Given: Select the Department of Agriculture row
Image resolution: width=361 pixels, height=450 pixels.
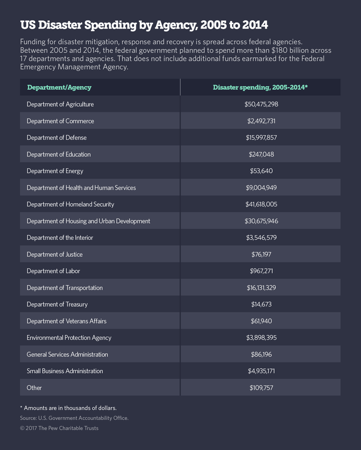Looking at the screenshot, I should pyautogui.click(x=180, y=104).
